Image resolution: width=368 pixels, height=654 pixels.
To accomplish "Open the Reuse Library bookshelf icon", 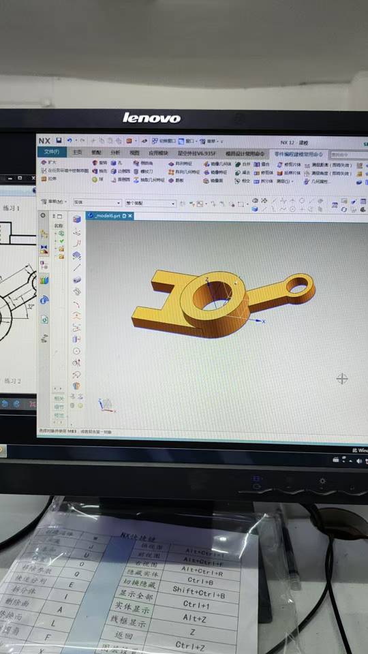I will 44,280.
